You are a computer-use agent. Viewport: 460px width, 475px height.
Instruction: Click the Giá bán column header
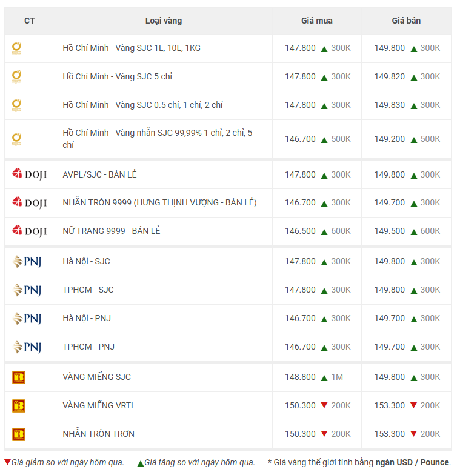pyautogui.click(x=405, y=21)
